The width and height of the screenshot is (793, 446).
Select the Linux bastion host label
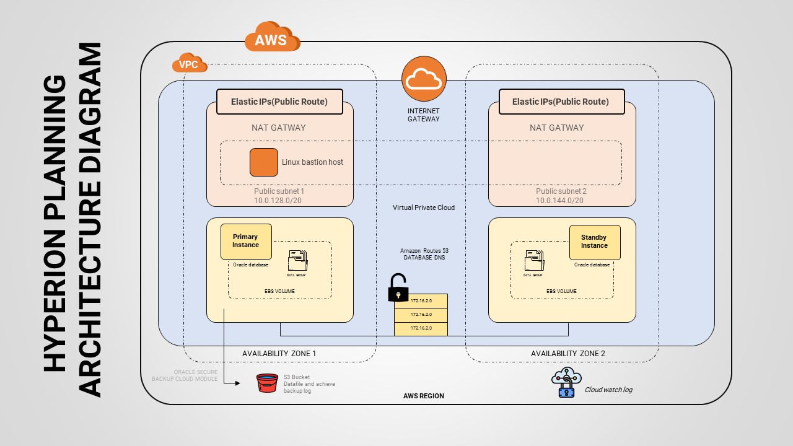(x=313, y=162)
